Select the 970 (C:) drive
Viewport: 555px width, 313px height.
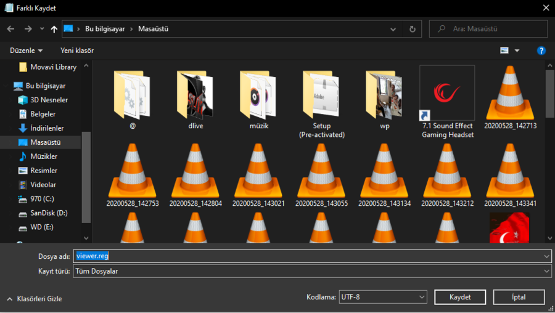point(36,199)
